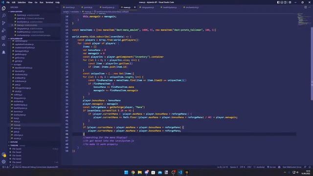
Task: Open the Go menu
Action: [x=36, y=2]
